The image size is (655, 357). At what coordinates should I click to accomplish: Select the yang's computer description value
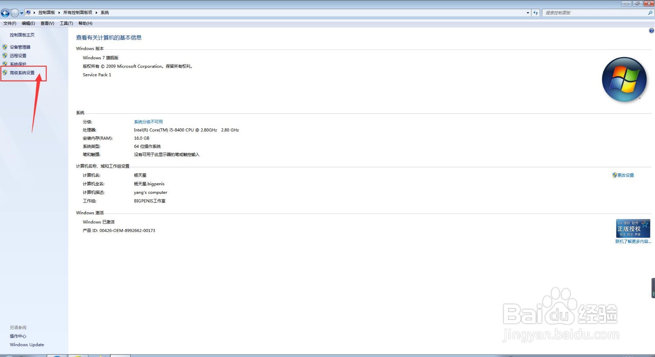[x=151, y=193]
